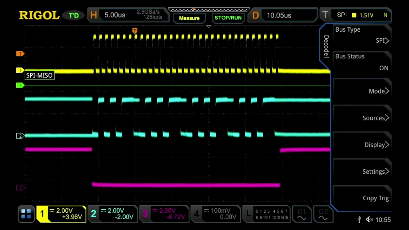Open the trigger T SPI 1.51V settings
This screenshot has height=230, width=409.
(x=356, y=15)
